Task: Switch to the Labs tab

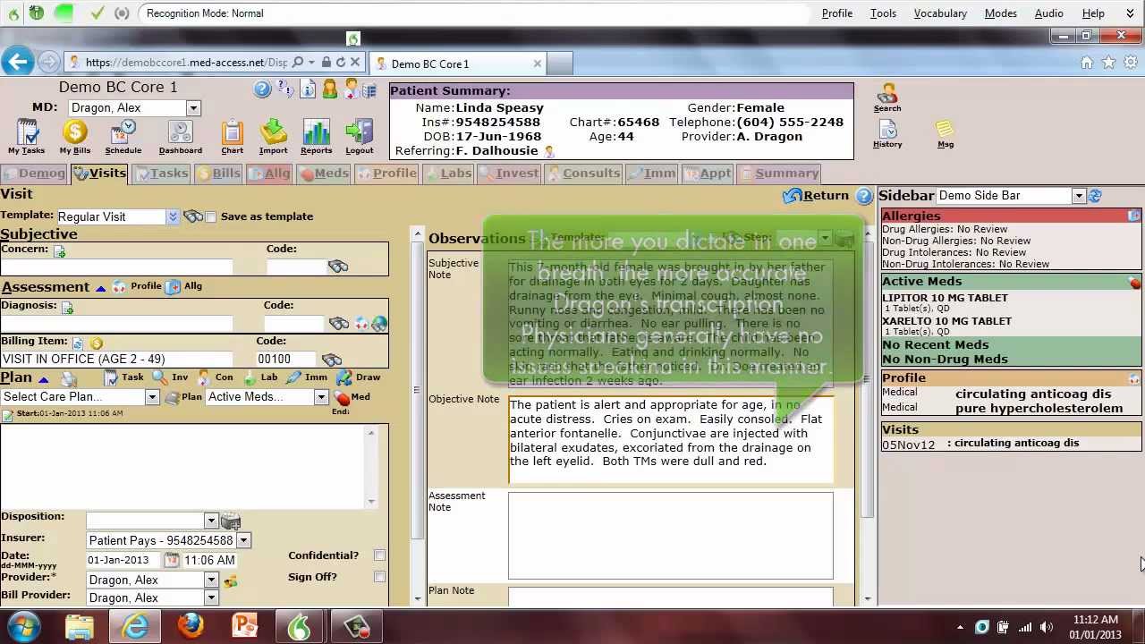Action: [x=448, y=174]
